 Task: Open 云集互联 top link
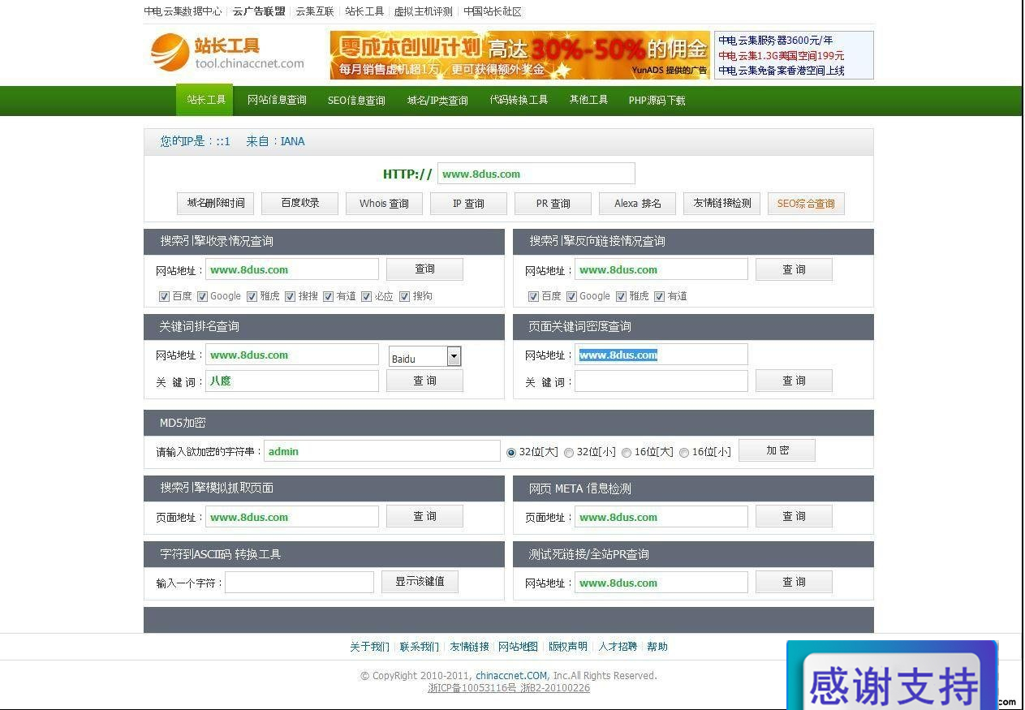(315, 11)
